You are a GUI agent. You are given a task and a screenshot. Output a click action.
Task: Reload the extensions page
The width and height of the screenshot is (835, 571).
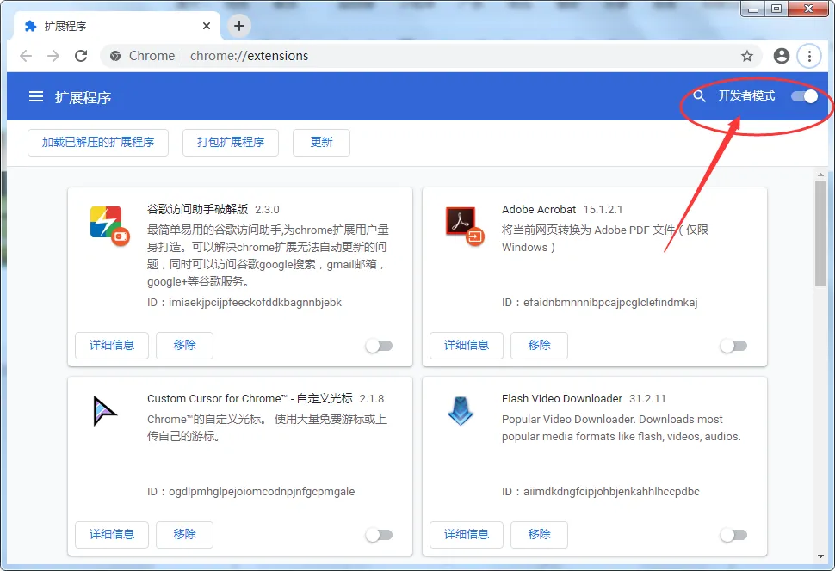[81, 56]
